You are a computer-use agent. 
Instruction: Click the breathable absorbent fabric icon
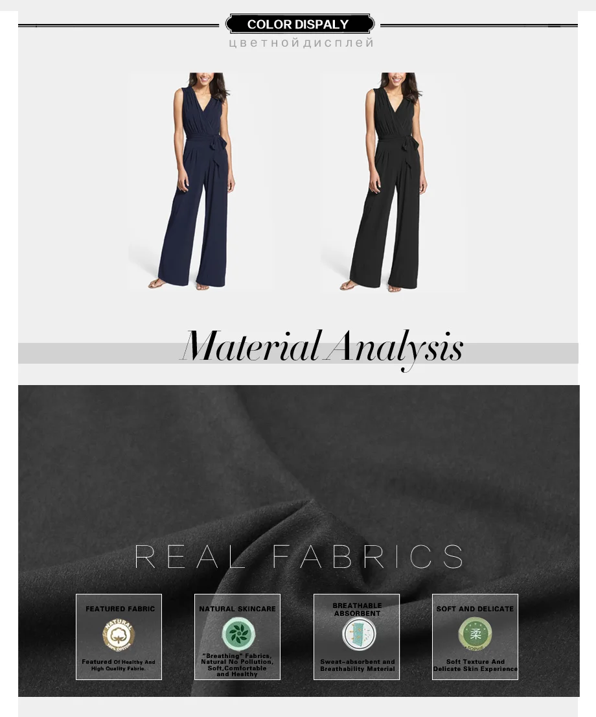coord(360,634)
